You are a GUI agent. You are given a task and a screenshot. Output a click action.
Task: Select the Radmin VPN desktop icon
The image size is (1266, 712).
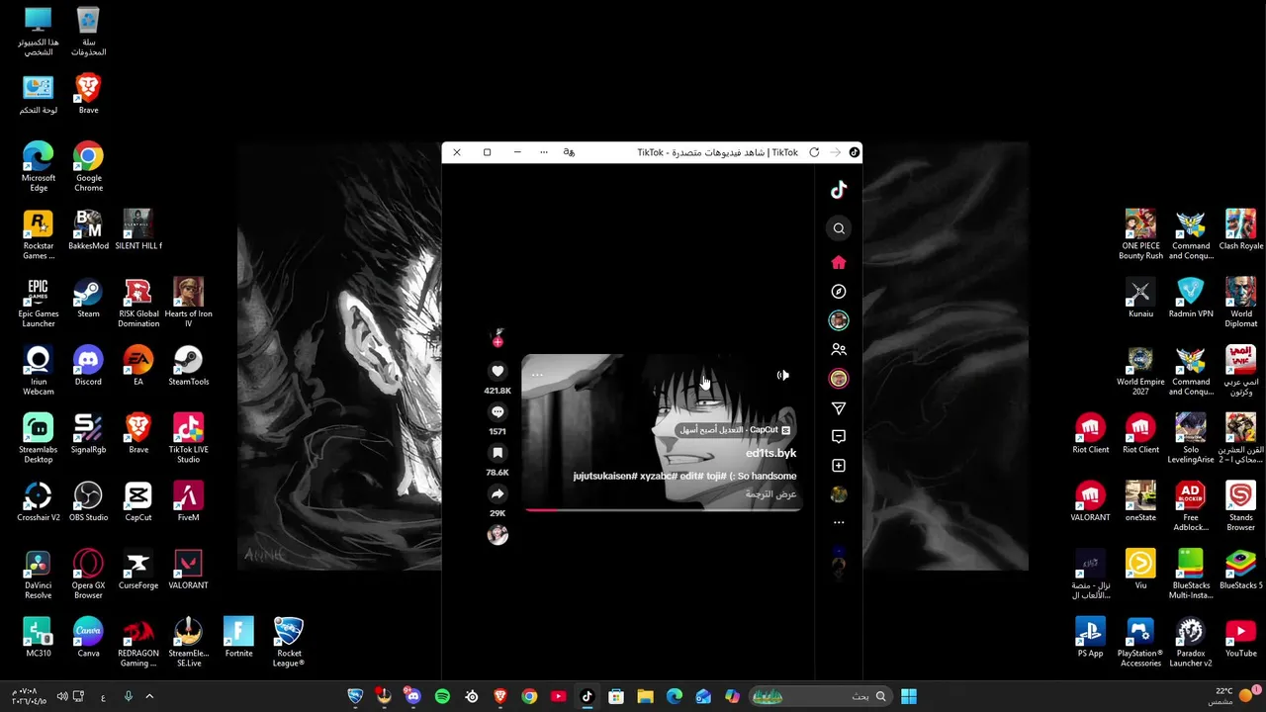(x=1191, y=299)
